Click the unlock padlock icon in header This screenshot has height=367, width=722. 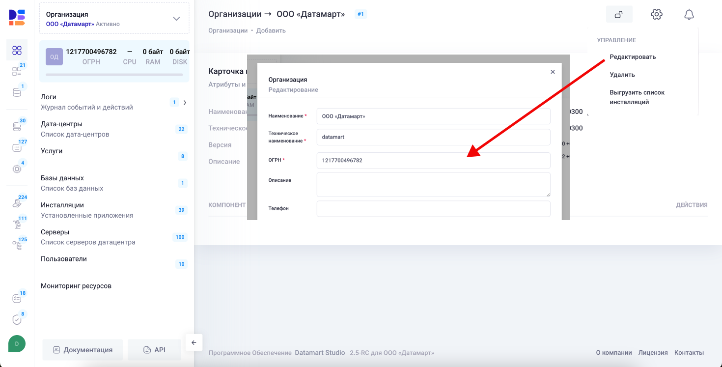point(619,15)
